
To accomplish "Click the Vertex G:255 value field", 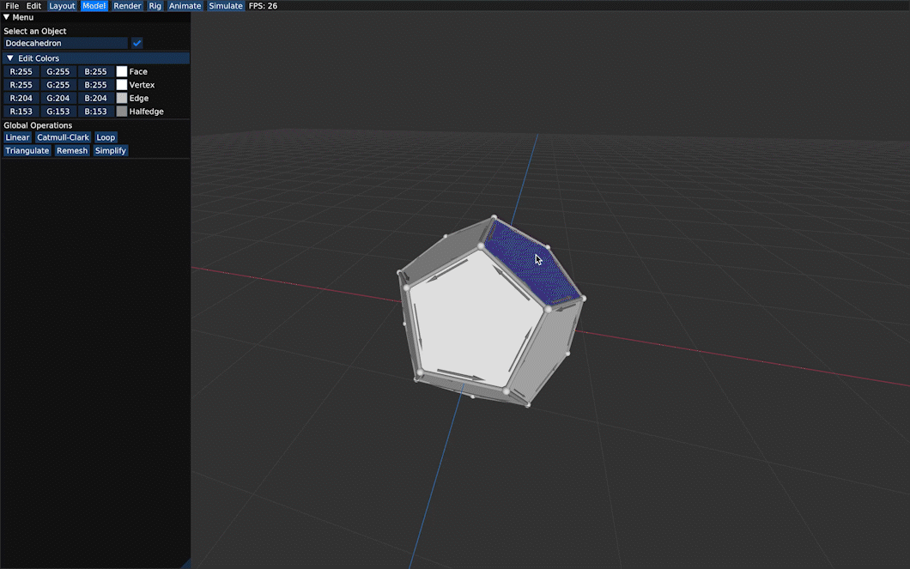I will pyautogui.click(x=58, y=85).
